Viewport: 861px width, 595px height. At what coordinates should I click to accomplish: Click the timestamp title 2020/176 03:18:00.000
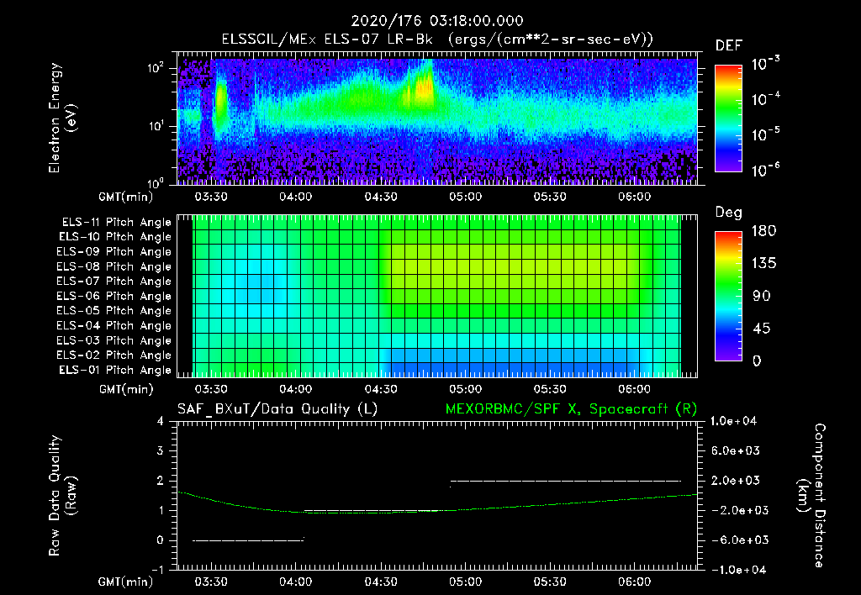pyautogui.click(x=437, y=21)
